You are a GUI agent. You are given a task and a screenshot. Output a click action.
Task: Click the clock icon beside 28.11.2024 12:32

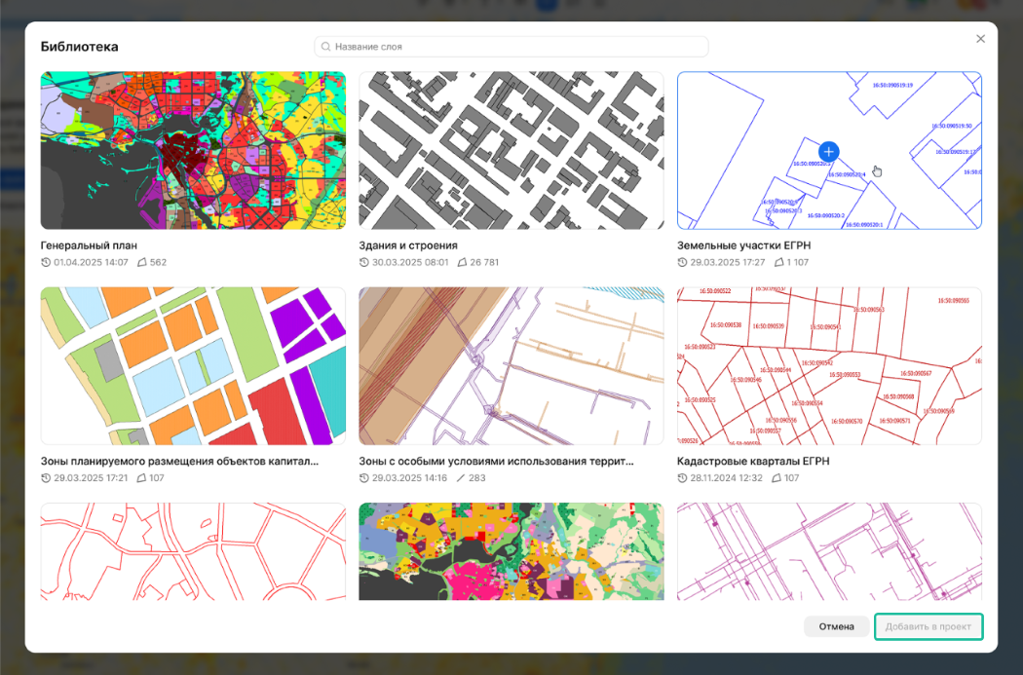point(682,478)
